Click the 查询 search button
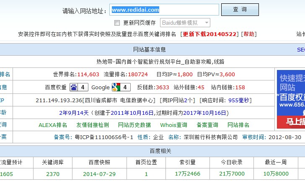This screenshot has height=181, width=305. [x=240, y=10]
